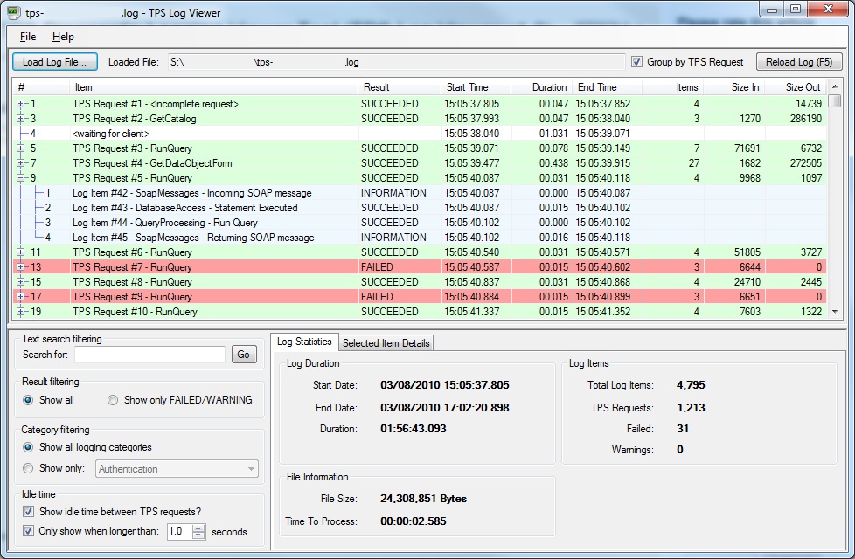Increase idle seconds with stepper up arrow
This screenshot has width=855, height=559.
198,528
